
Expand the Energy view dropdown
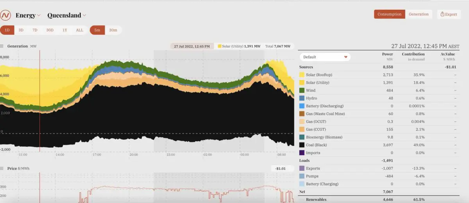pos(28,16)
